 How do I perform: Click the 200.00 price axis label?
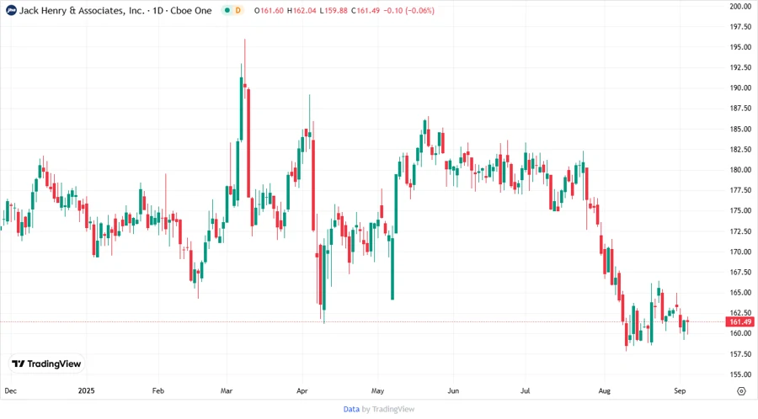pos(740,6)
